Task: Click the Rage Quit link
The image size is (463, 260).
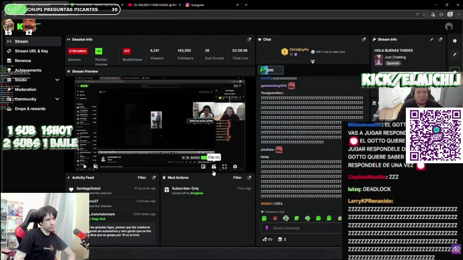Action: [x=99, y=218]
